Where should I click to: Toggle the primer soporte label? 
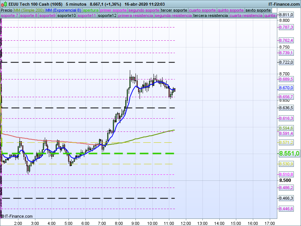click(x=113, y=10)
